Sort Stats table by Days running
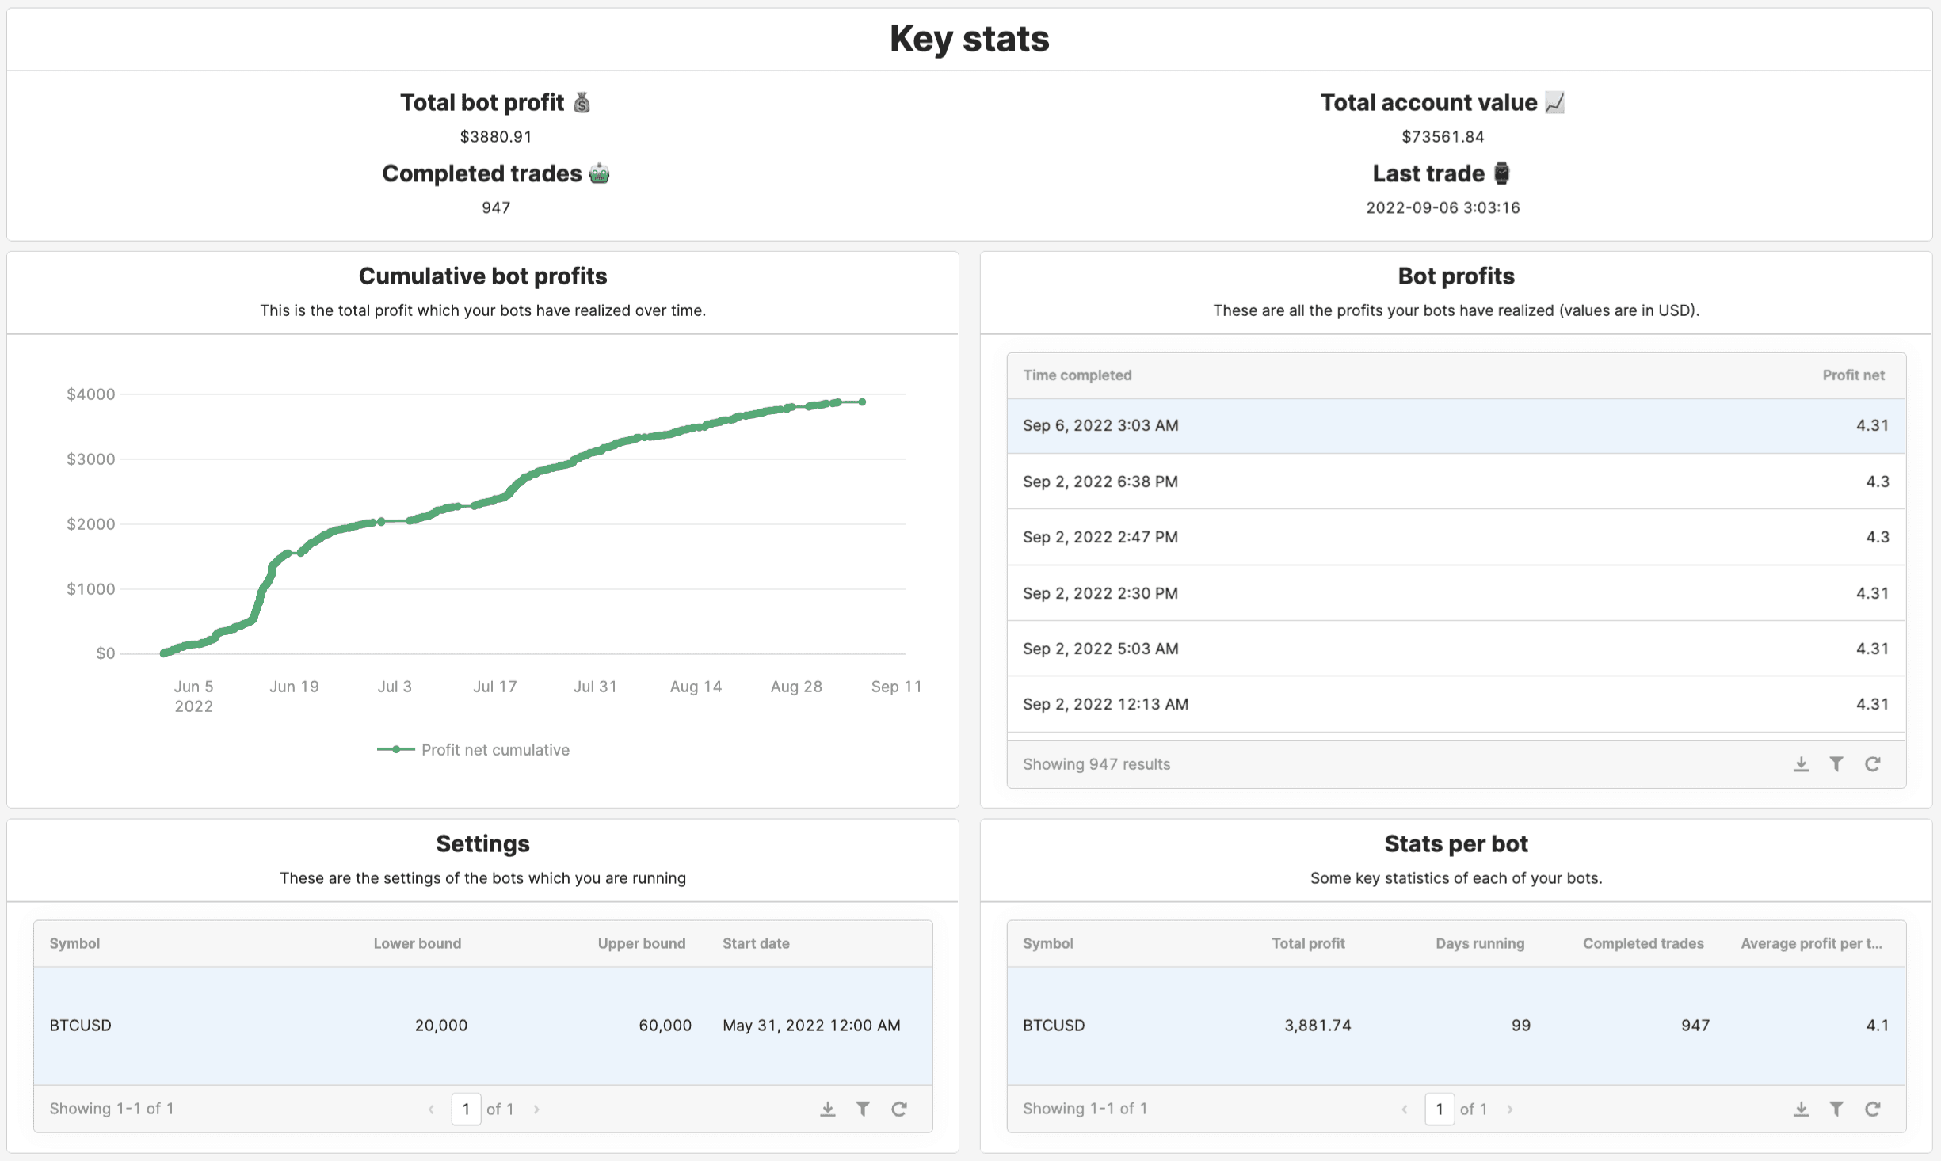Image resolution: width=1941 pixels, height=1161 pixels. coord(1479,943)
